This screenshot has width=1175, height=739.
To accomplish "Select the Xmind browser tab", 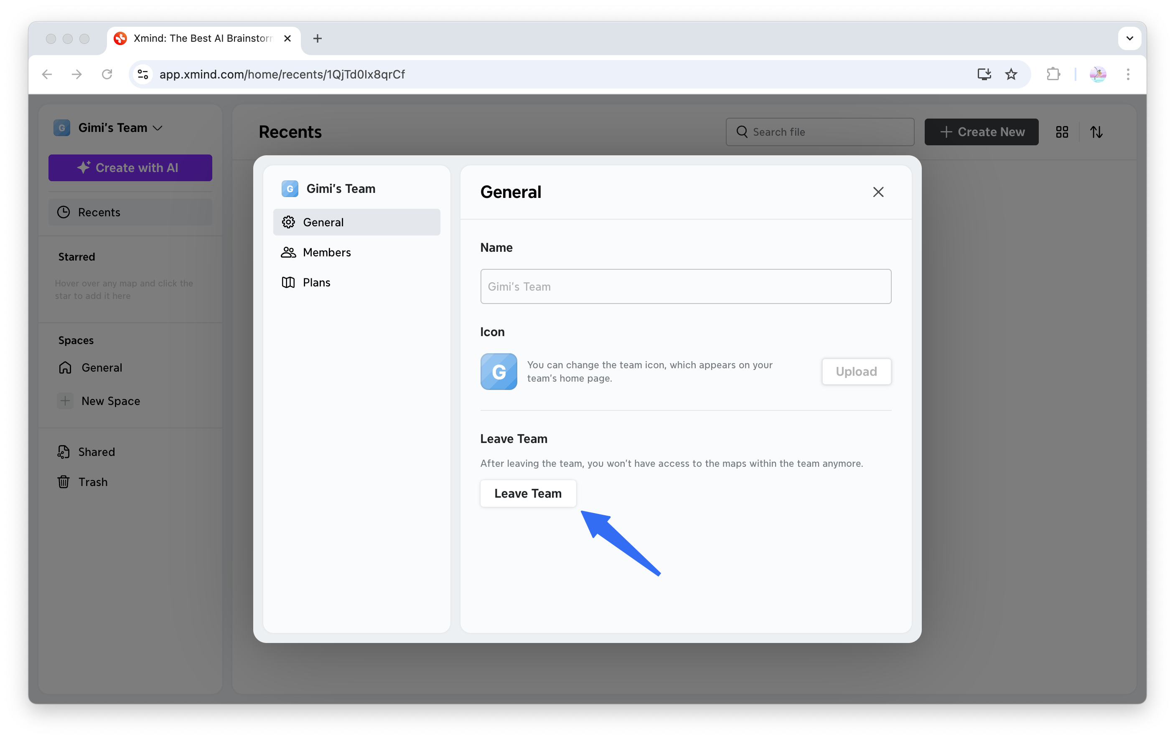I will tap(203, 38).
